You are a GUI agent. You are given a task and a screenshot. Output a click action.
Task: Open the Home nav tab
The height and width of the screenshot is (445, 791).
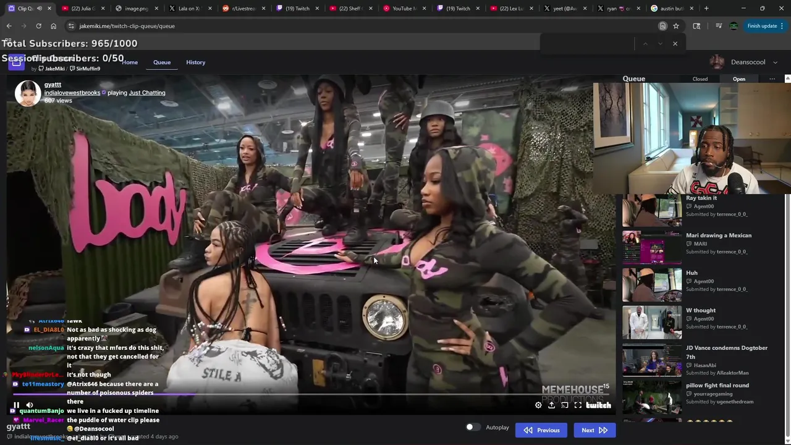point(130,62)
